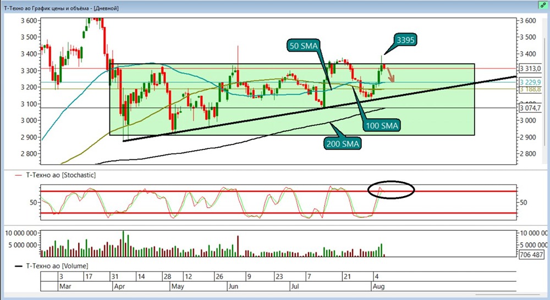Click the 2 800 label on left price scale
Image resolution: width=550 pixels, height=300 pixels.
(x=29, y=153)
